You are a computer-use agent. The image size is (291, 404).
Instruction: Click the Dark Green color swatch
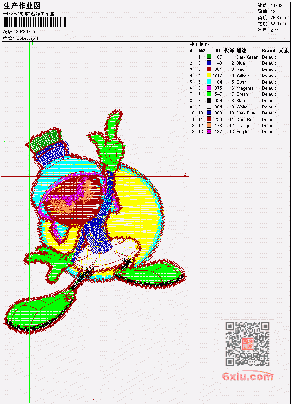point(209,57)
